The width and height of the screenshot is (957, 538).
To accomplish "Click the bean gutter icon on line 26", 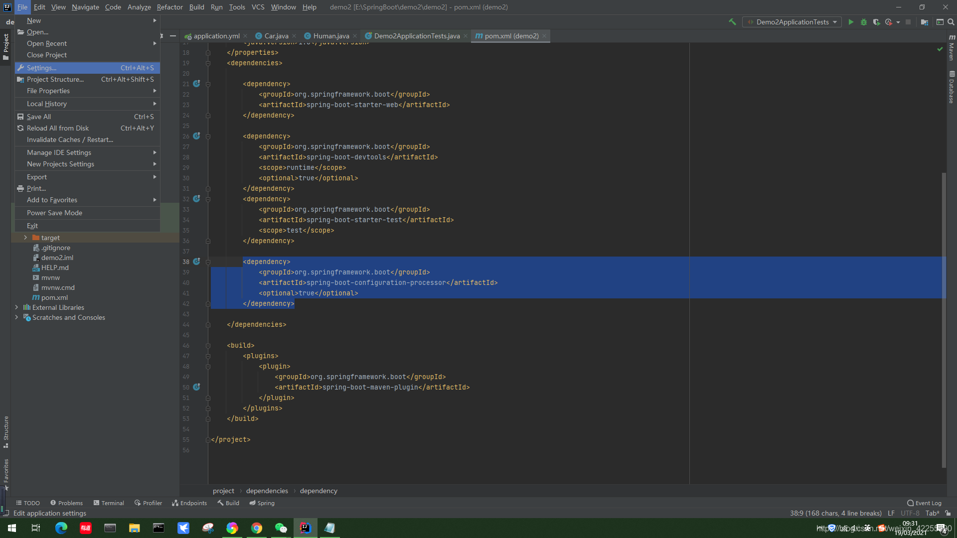I will pos(196,136).
